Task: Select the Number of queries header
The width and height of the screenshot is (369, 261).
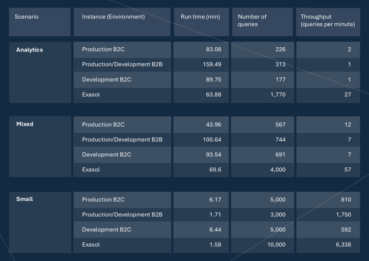Action: click(x=252, y=20)
